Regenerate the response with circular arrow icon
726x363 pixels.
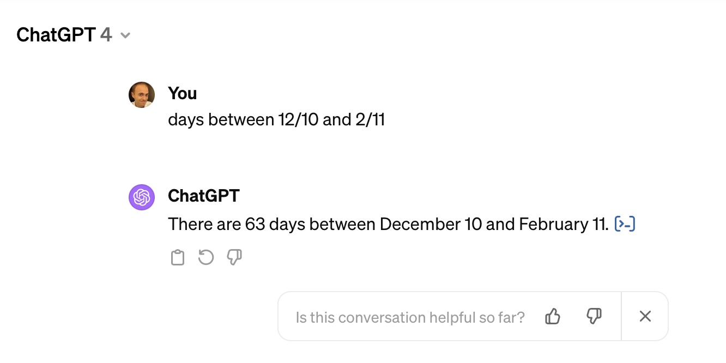point(206,257)
